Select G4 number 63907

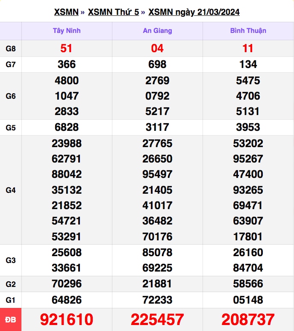248,221
